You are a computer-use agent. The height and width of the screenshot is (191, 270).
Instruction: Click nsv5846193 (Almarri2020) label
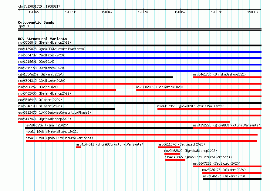(40, 106)
